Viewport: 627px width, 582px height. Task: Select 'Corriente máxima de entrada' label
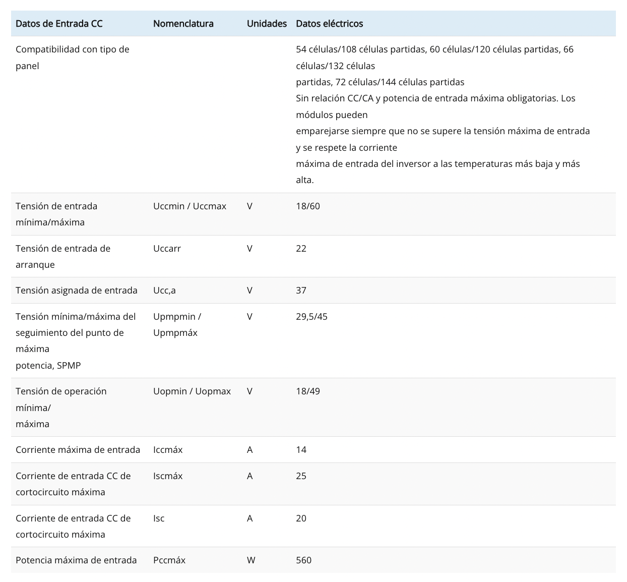click(x=78, y=450)
